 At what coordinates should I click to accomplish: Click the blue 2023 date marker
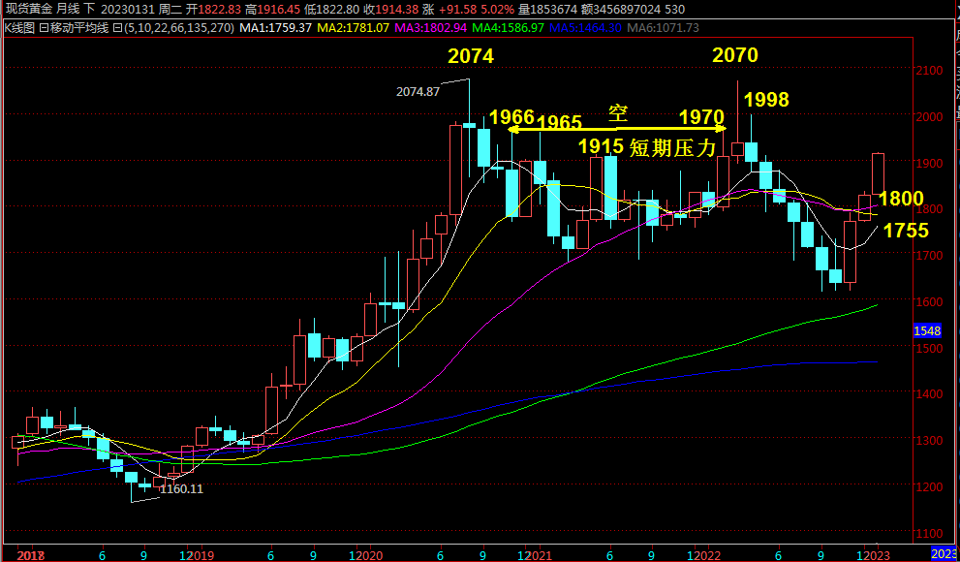coord(944,553)
